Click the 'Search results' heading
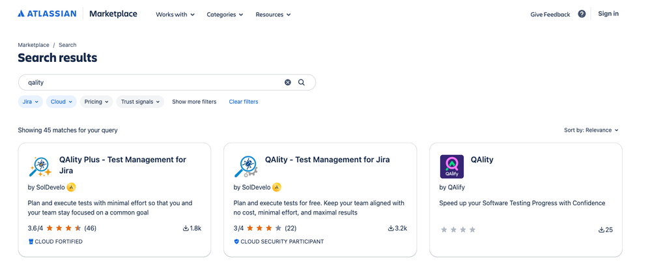The height and width of the screenshot is (262, 650). coord(57,57)
